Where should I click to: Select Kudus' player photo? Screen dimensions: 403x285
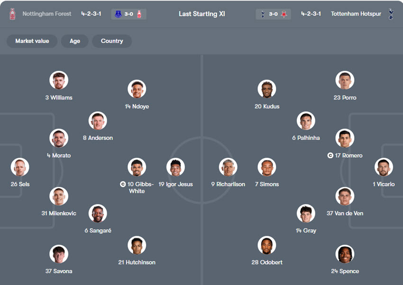click(267, 89)
